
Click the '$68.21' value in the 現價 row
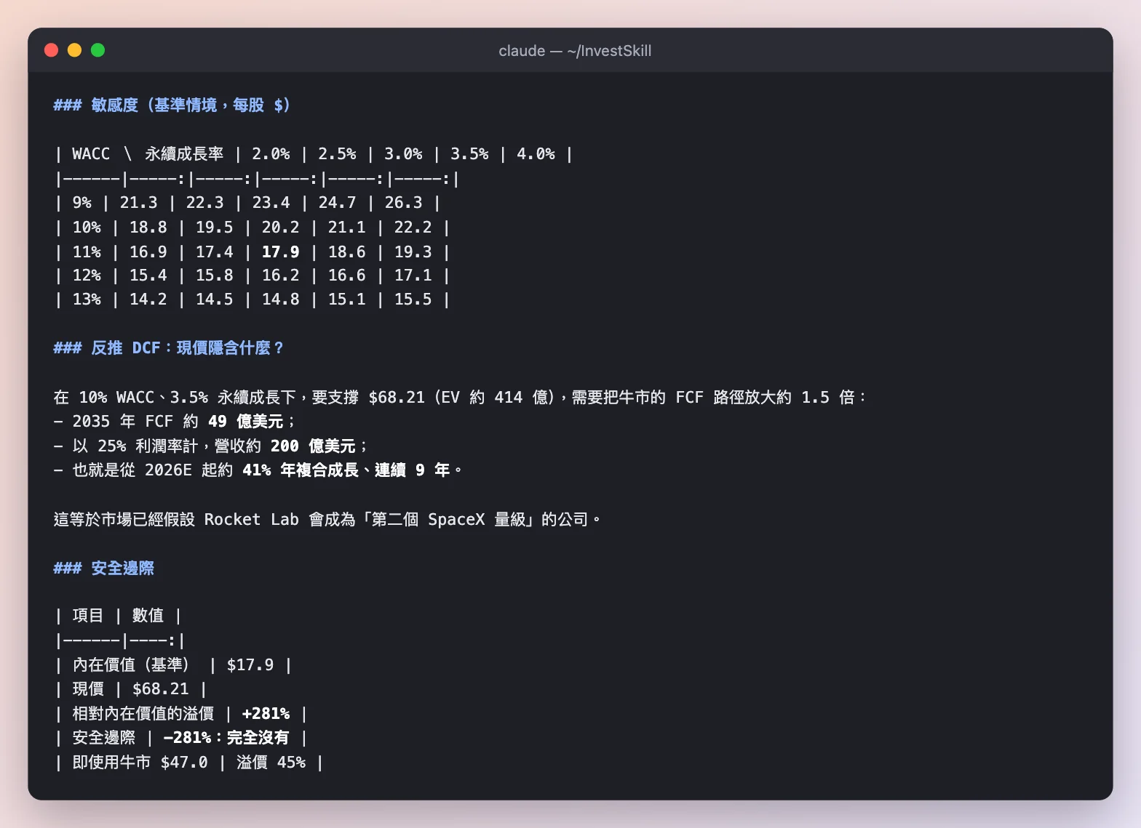tap(161, 689)
